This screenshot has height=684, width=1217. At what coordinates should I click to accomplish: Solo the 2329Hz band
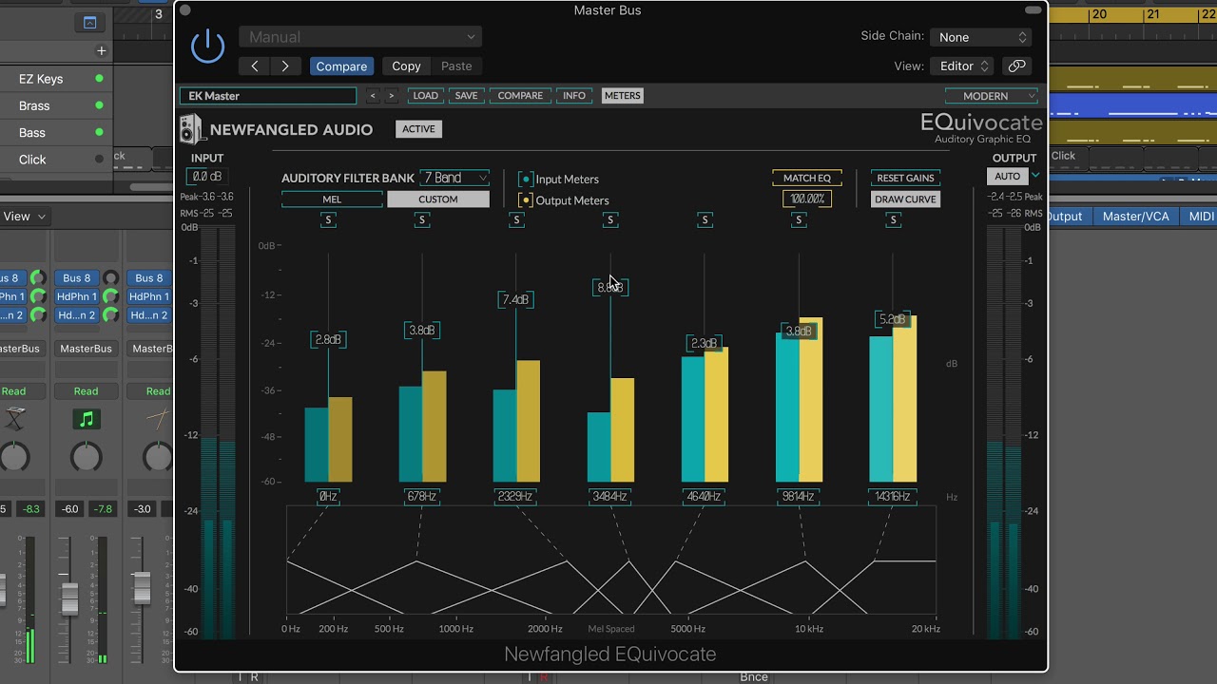click(516, 219)
